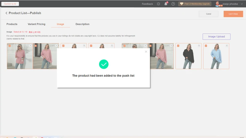Viewport: 246px width, 138px height.
Task: Open the help question mark icon
Action: [x=173, y=4]
